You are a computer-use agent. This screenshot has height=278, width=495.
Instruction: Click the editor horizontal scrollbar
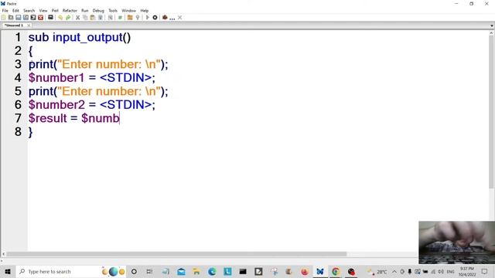pos(176,254)
